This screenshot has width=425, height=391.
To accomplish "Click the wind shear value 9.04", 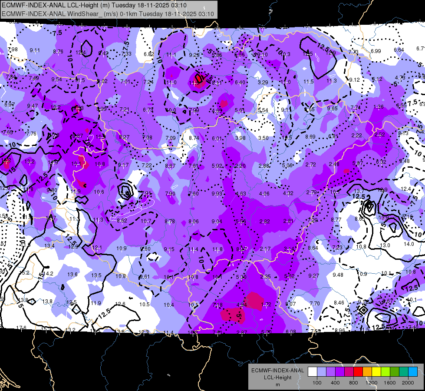I will click(x=217, y=222).
